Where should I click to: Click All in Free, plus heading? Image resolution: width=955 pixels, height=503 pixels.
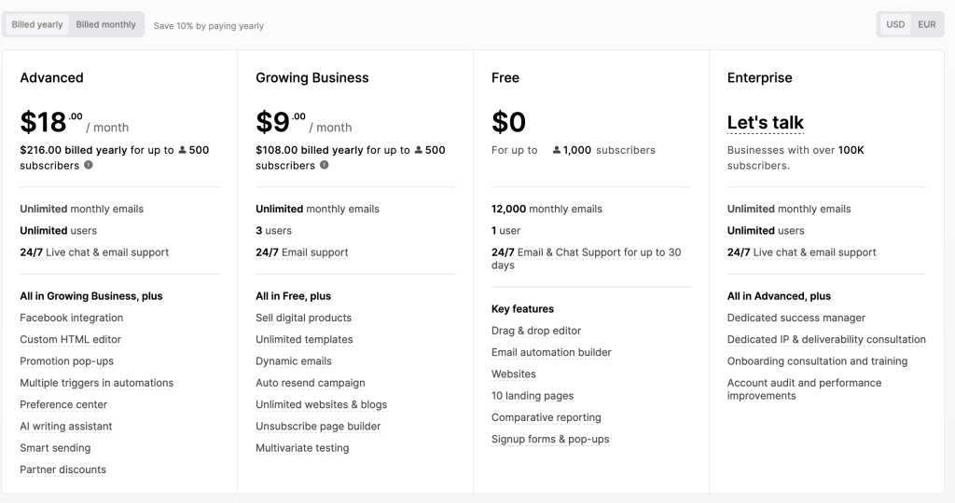[x=294, y=296]
